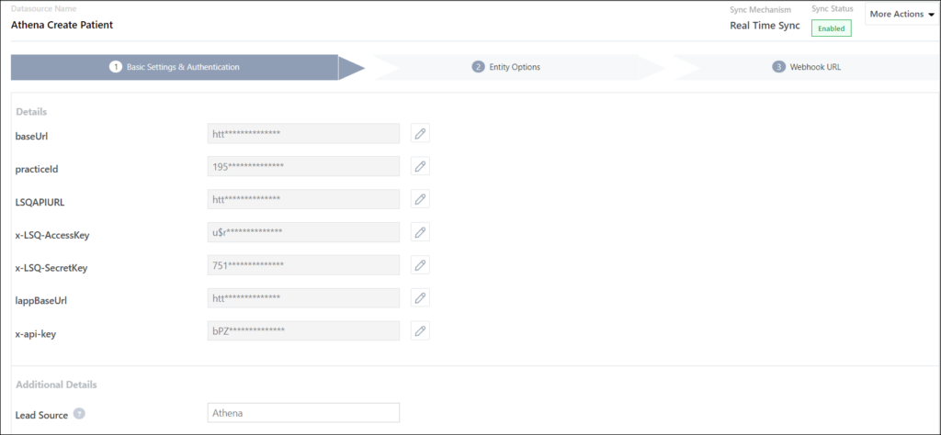This screenshot has height=435, width=941.
Task: Switch to the Webhook URL step
Action: coord(807,67)
